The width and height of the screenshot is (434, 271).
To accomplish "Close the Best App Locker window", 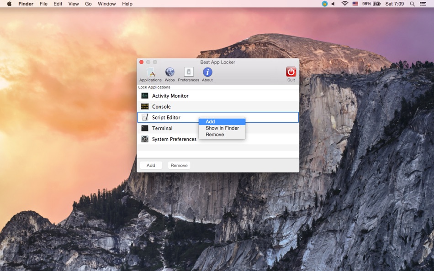I will (142, 62).
